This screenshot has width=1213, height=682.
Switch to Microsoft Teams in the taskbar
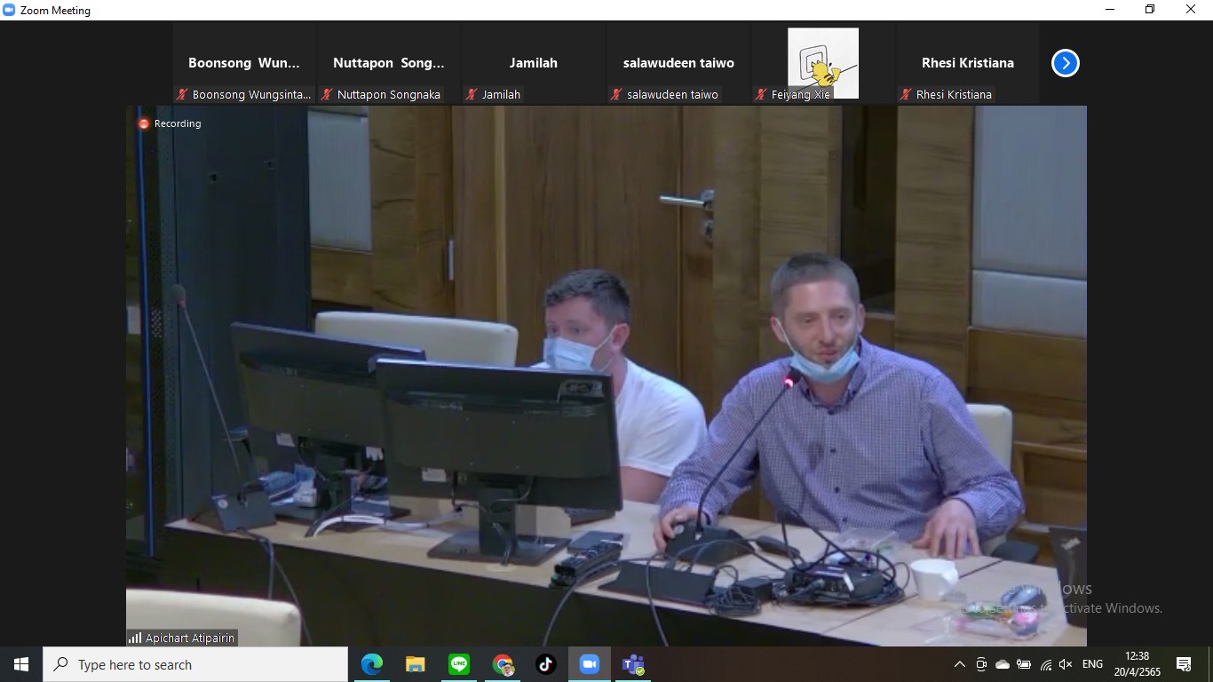coord(633,664)
